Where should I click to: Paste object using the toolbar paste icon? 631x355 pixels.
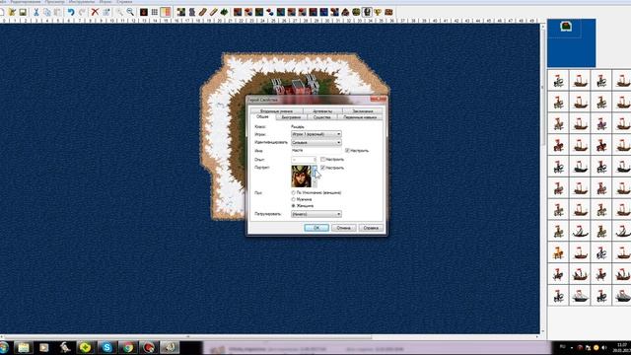(x=57, y=12)
